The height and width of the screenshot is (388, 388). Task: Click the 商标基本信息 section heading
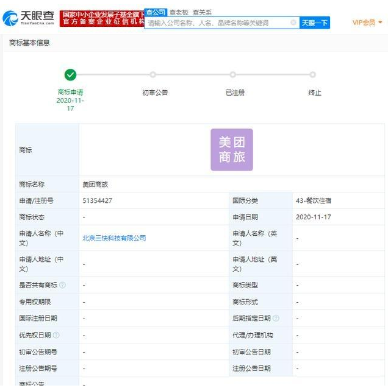coord(29,43)
